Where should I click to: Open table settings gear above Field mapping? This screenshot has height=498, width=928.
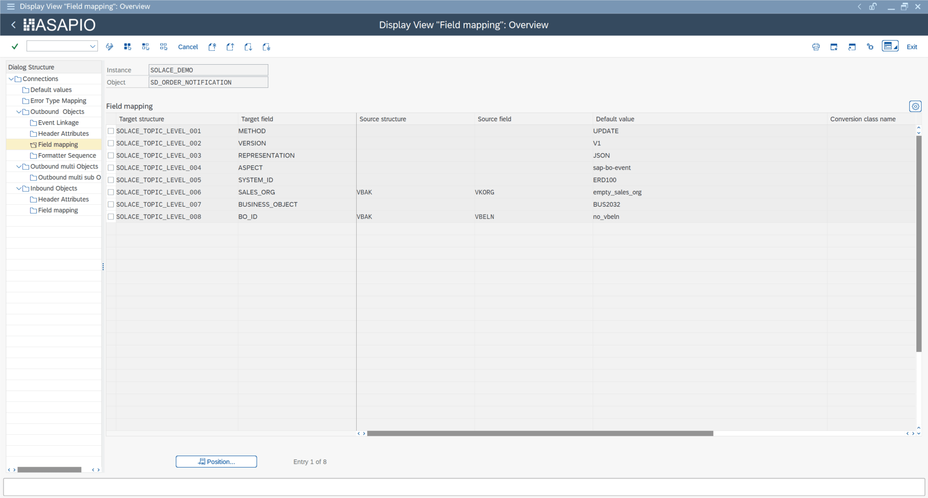(915, 106)
